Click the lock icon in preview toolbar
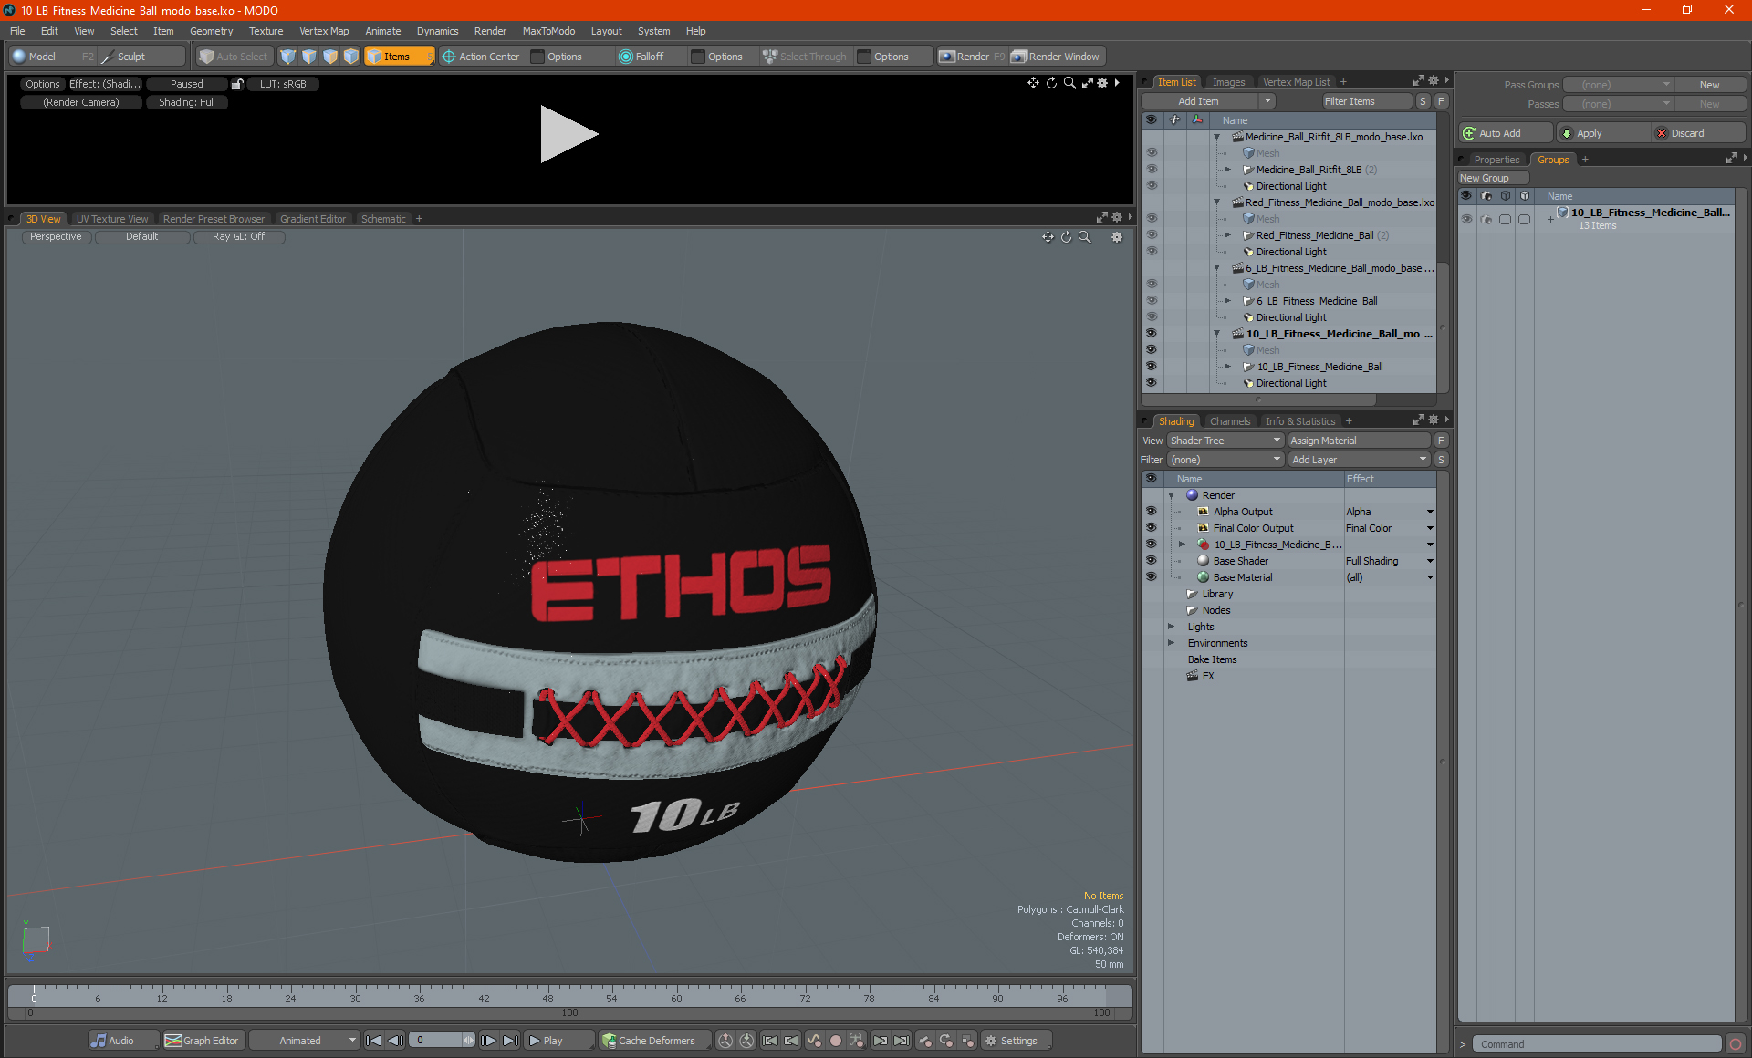1752x1058 pixels. (237, 84)
